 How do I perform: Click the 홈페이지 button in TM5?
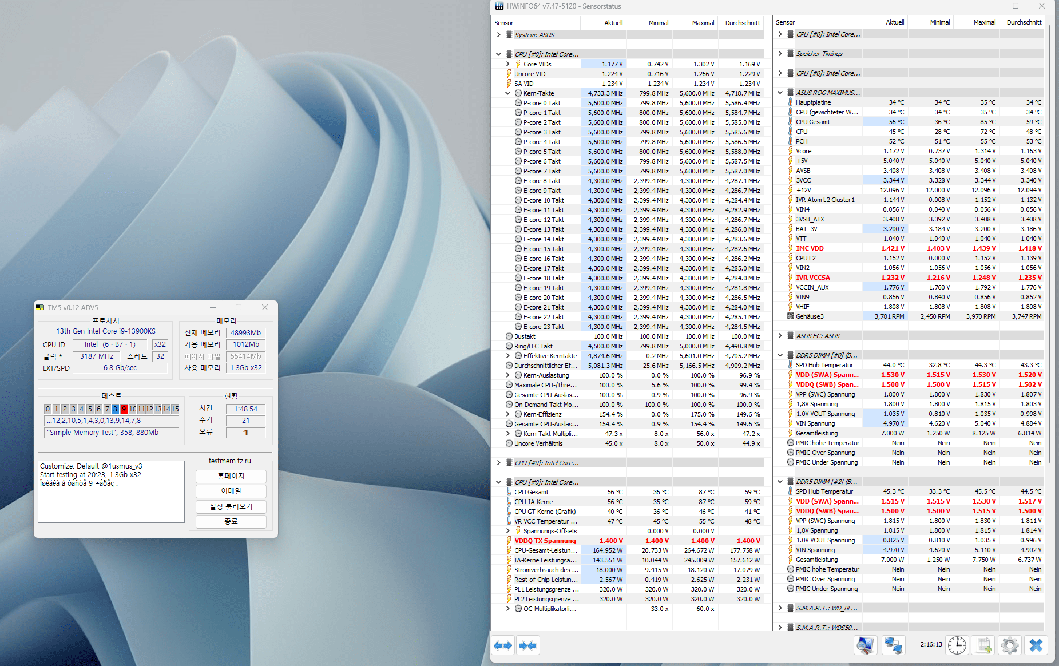(231, 476)
